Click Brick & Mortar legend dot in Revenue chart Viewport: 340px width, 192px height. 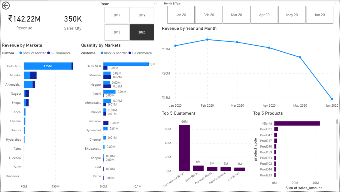[x=21, y=53]
